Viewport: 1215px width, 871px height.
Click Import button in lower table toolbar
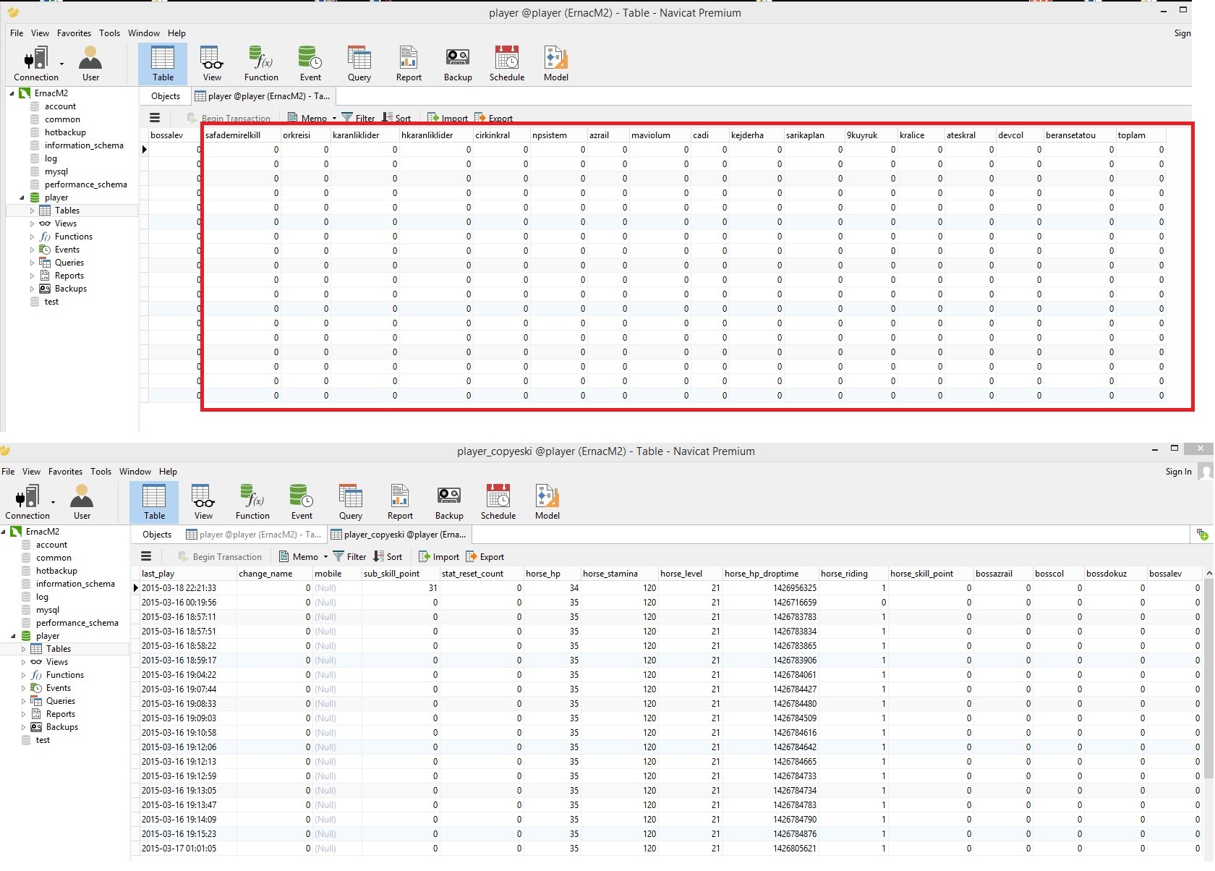[439, 556]
